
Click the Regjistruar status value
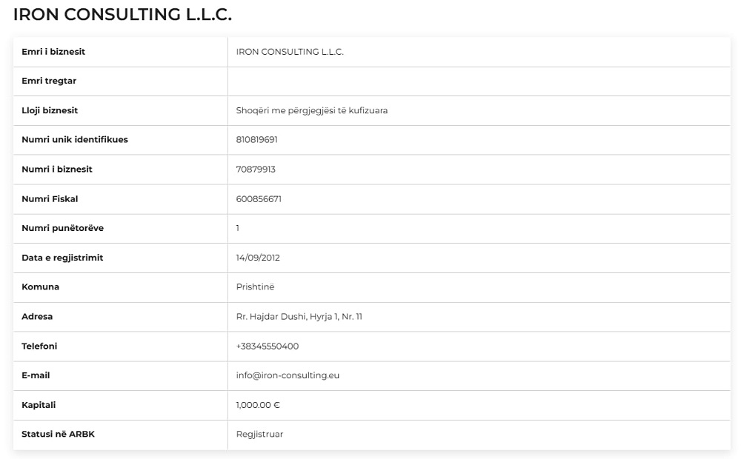coord(259,434)
